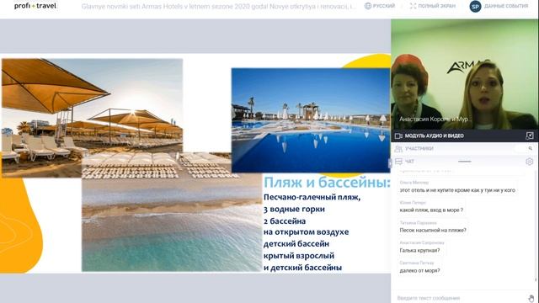Open chat settings gear
Viewport: 539px width, 303px height.
pos(530,162)
